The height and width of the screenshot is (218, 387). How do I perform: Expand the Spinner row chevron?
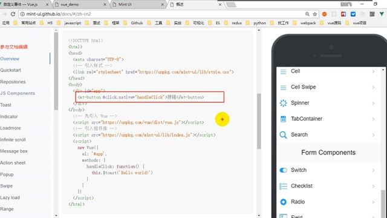pos(374,103)
